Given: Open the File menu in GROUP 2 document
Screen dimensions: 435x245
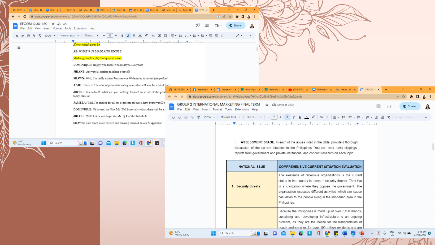Looking at the screenshot, I should [x=180, y=110].
